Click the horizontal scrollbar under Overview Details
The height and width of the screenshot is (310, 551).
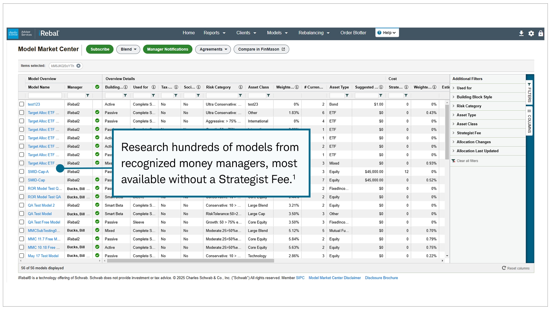tap(191, 261)
